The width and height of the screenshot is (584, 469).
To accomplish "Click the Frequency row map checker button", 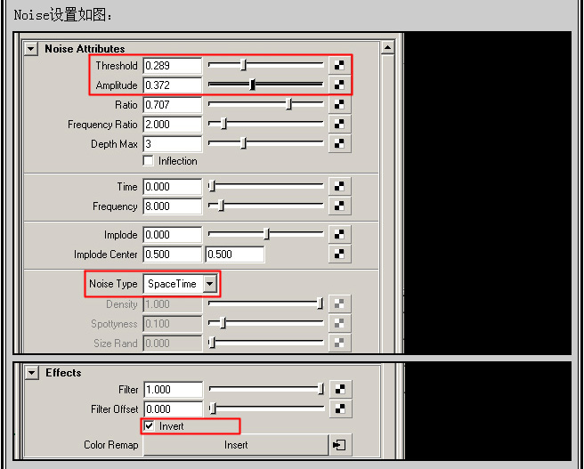I will (x=339, y=206).
